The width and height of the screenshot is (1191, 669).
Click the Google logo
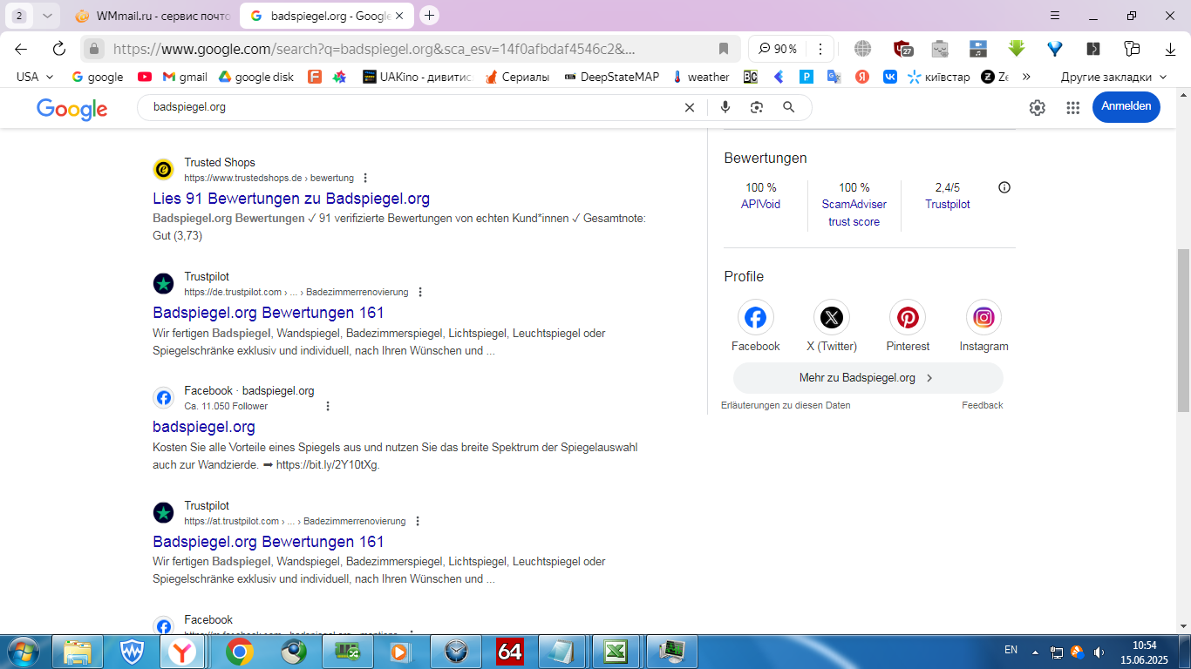(x=72, y=109)
